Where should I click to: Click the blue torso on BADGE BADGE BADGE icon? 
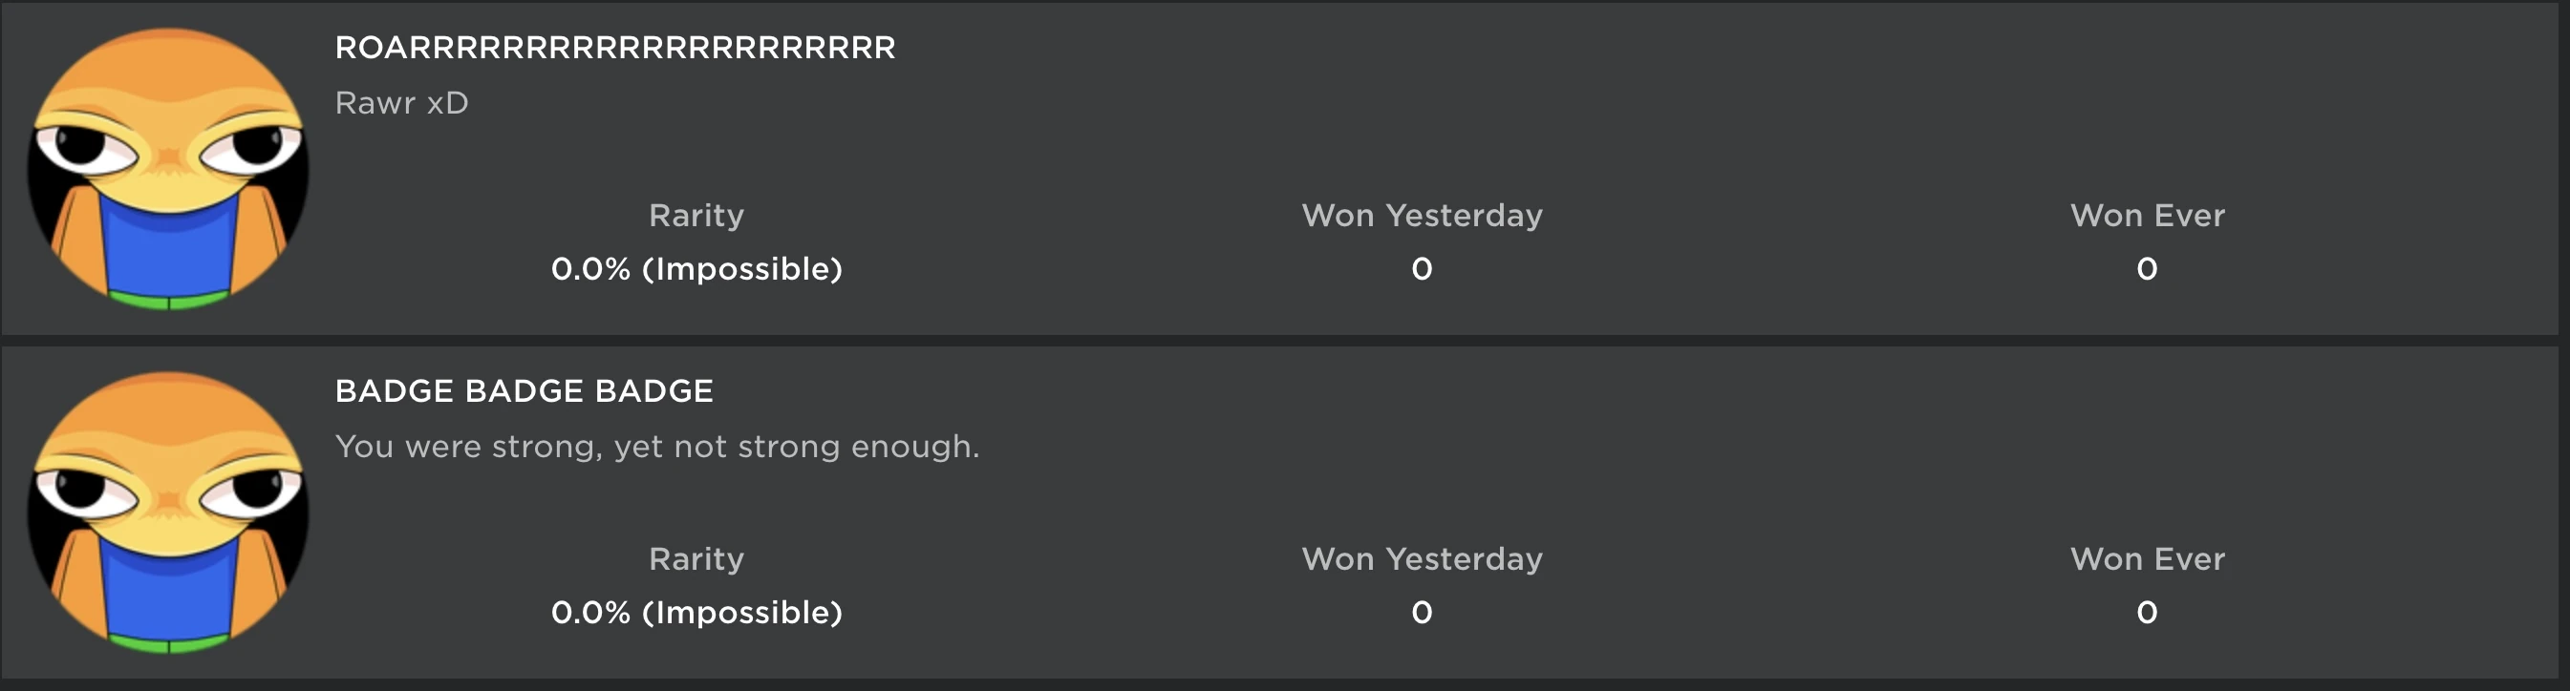pyautogui.click(x=167, y=597)
